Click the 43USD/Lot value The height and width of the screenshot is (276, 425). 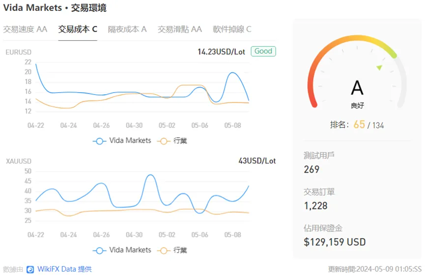coord(257,161)
